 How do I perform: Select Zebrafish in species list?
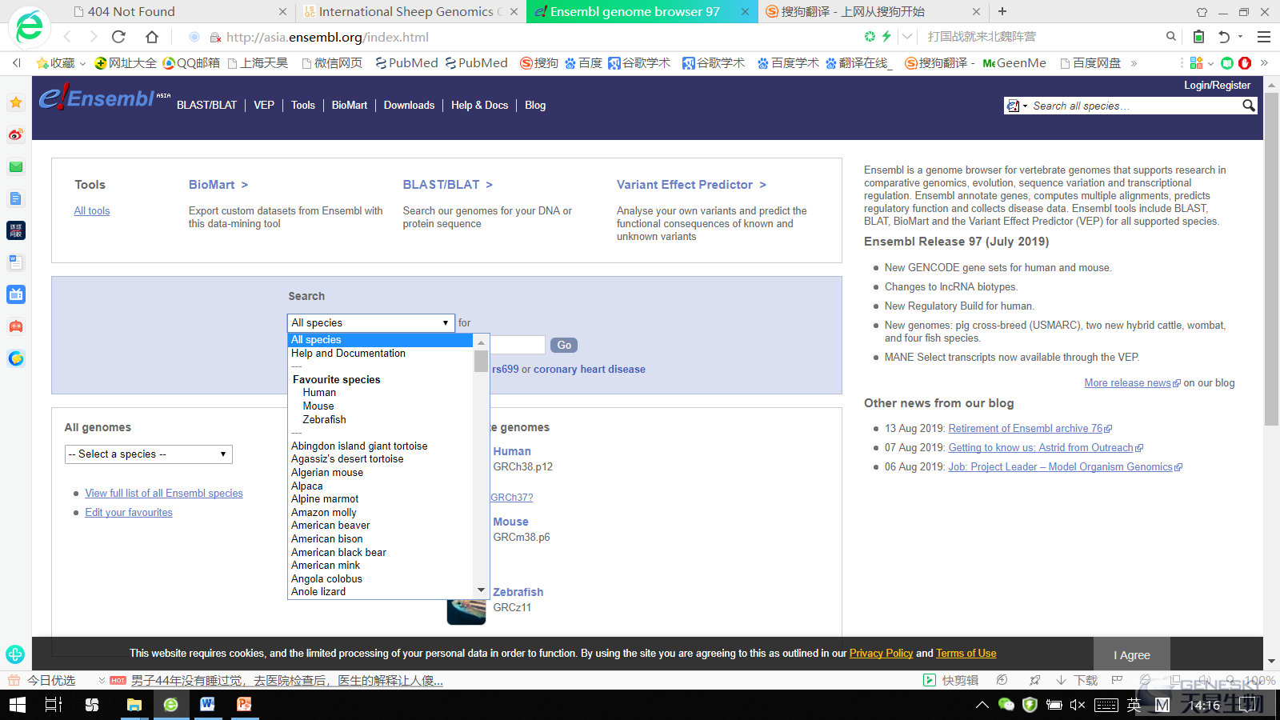pos(324,420)
